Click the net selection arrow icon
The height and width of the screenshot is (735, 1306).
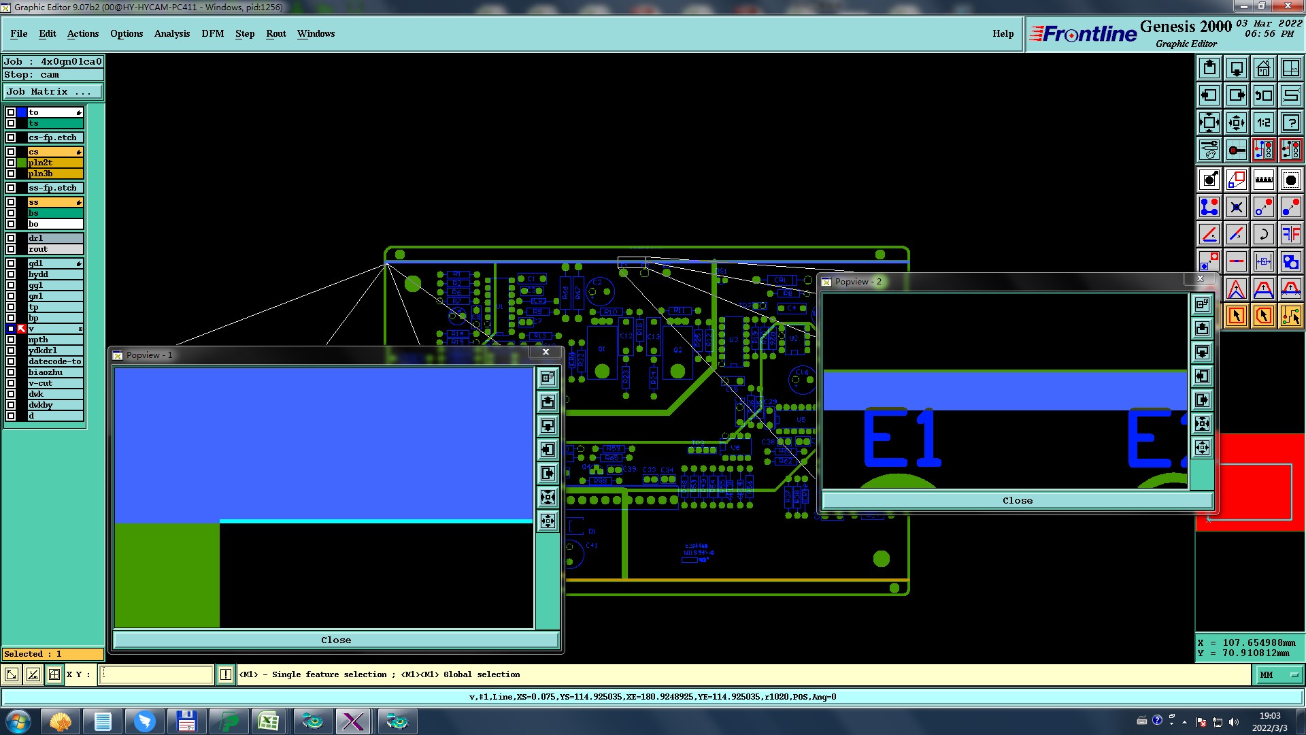tap(1291, 316)
